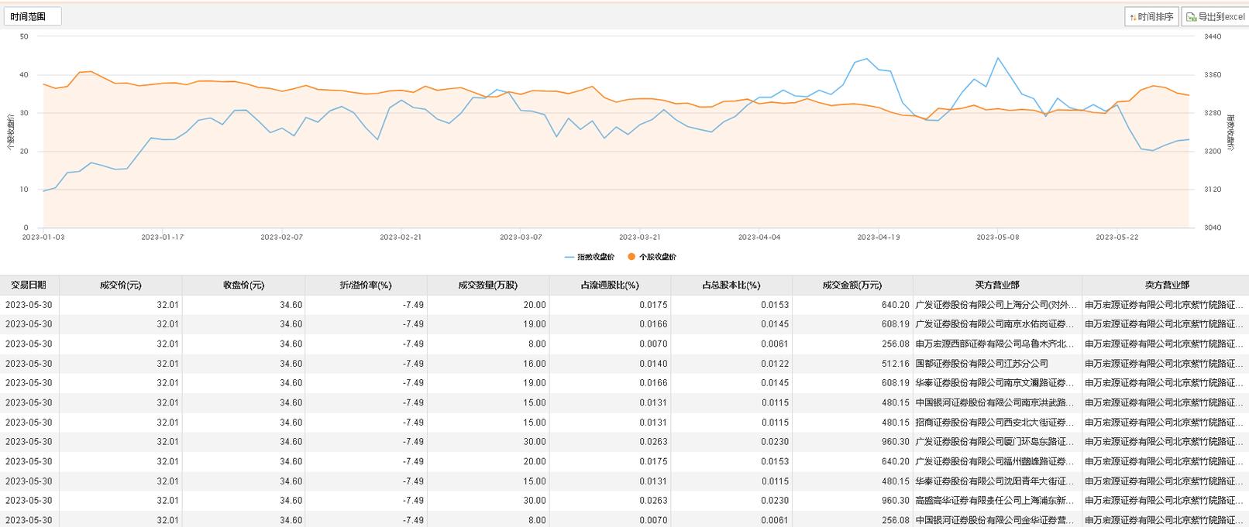Screen dimensions: 1249x527
Task: Click the 2023-04-19 date on chart axis
Action: click(878, 238)
